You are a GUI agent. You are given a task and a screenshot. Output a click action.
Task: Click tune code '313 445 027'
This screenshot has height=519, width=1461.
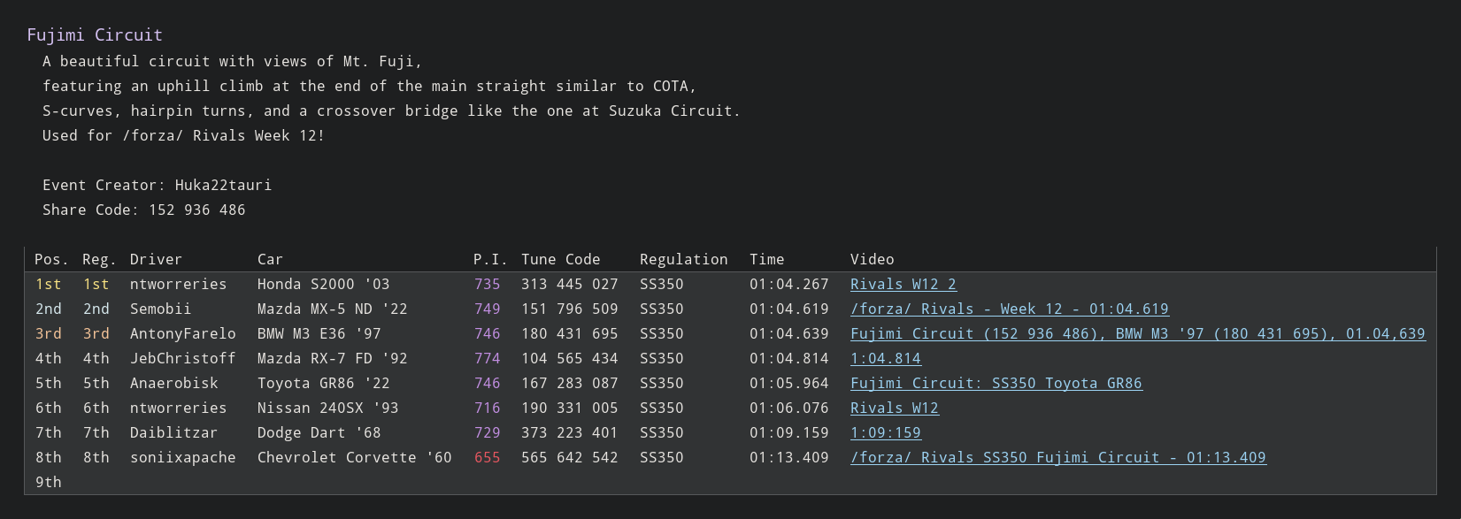coord(570,284)
